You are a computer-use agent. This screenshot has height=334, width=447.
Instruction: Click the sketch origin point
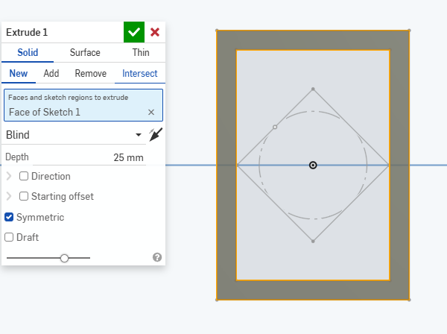coord(313,165)
